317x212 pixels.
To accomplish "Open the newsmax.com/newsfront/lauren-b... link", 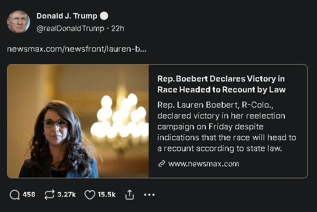I will (77, 49).
